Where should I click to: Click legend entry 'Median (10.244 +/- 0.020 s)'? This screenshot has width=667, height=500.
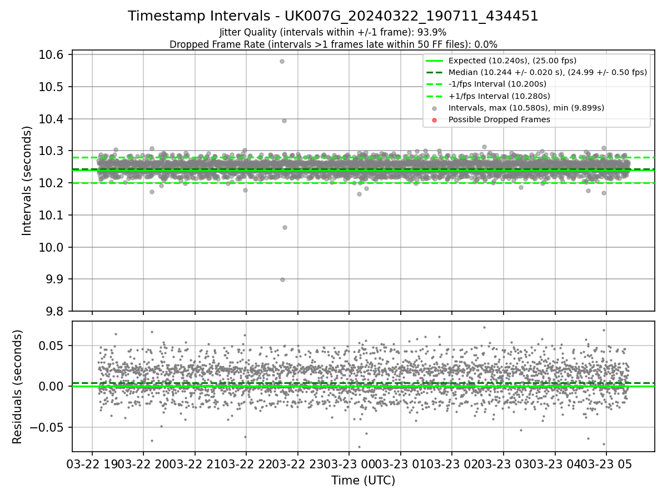(x=547, y=72)
